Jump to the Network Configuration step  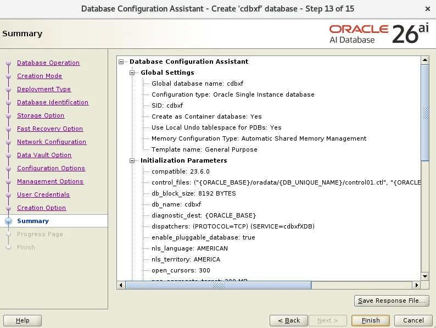pos(52,142)
